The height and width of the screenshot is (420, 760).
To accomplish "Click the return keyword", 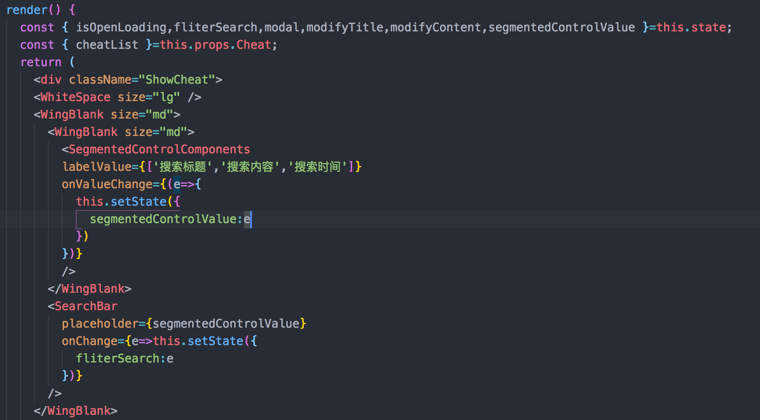I will (41, 62).
